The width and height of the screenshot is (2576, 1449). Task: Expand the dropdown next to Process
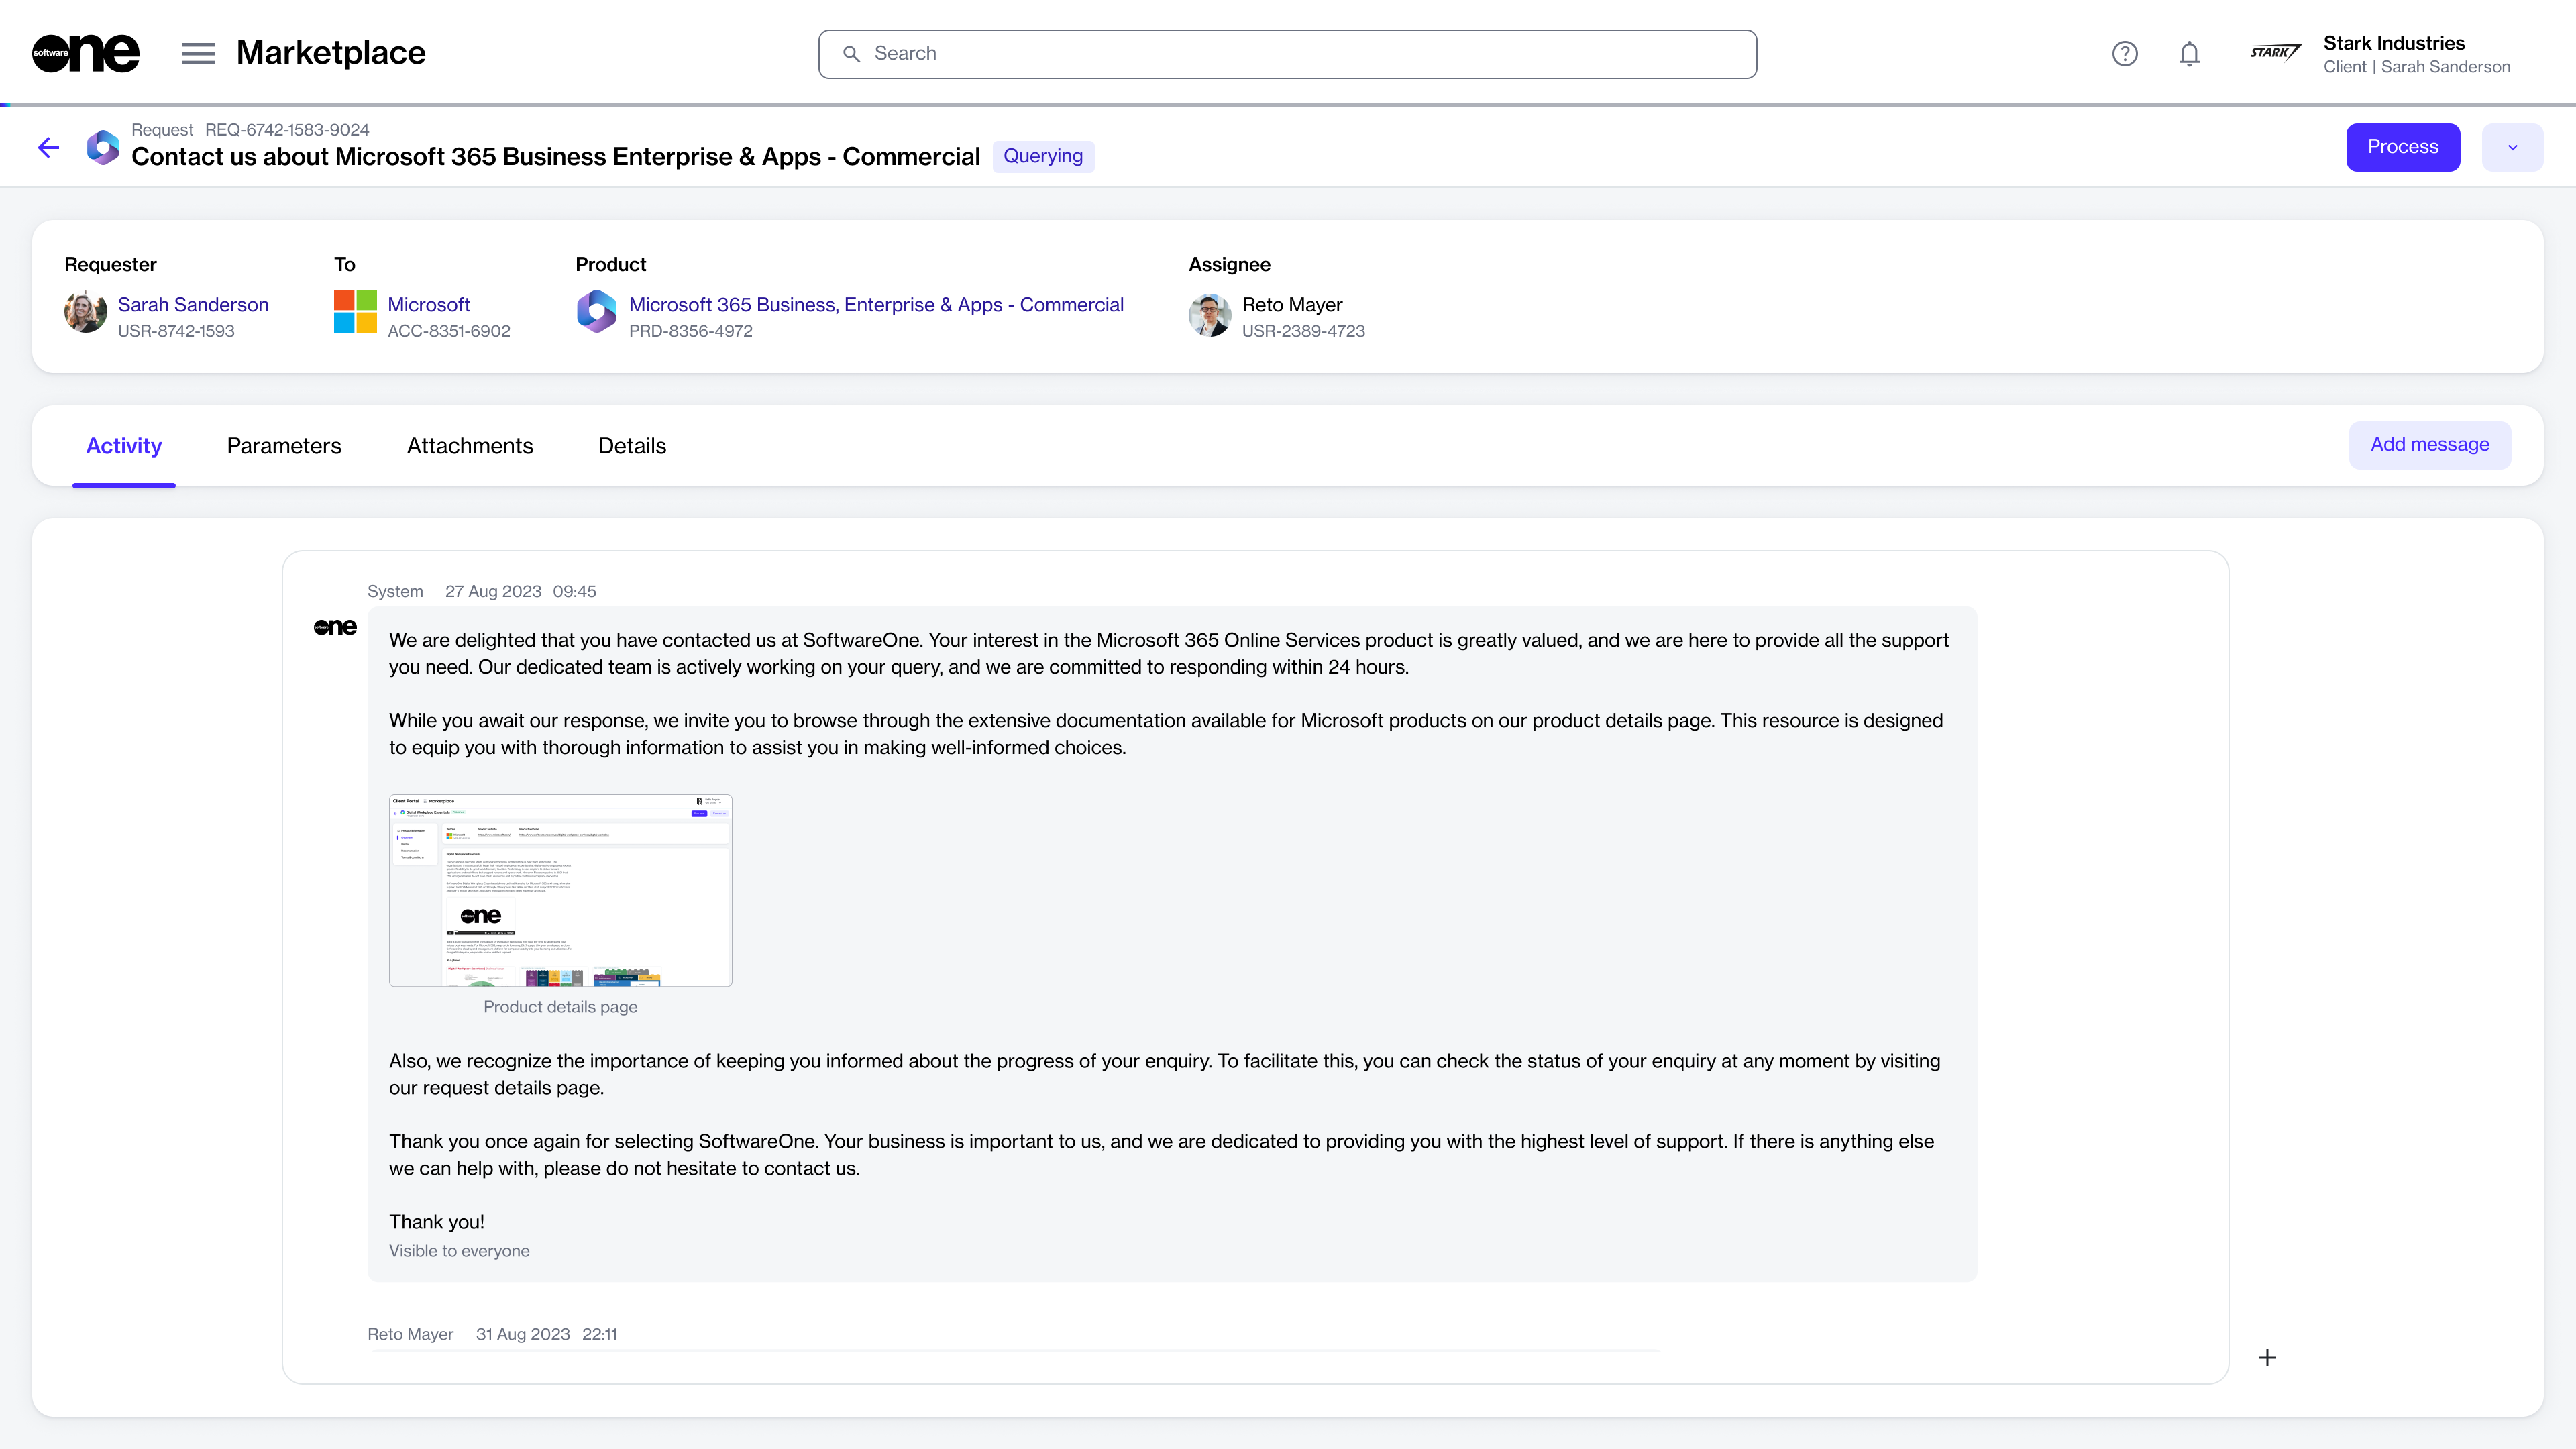pos(2512,147)
